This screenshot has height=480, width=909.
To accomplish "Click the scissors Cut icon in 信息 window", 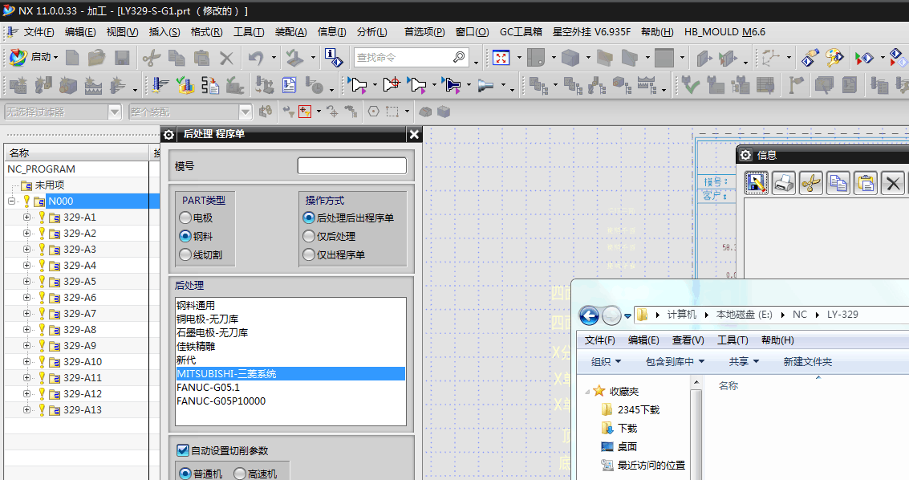I will [x=810, y=183].
